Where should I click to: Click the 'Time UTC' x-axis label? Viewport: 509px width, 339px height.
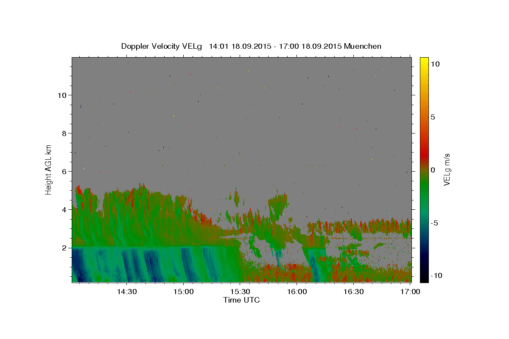241,300
